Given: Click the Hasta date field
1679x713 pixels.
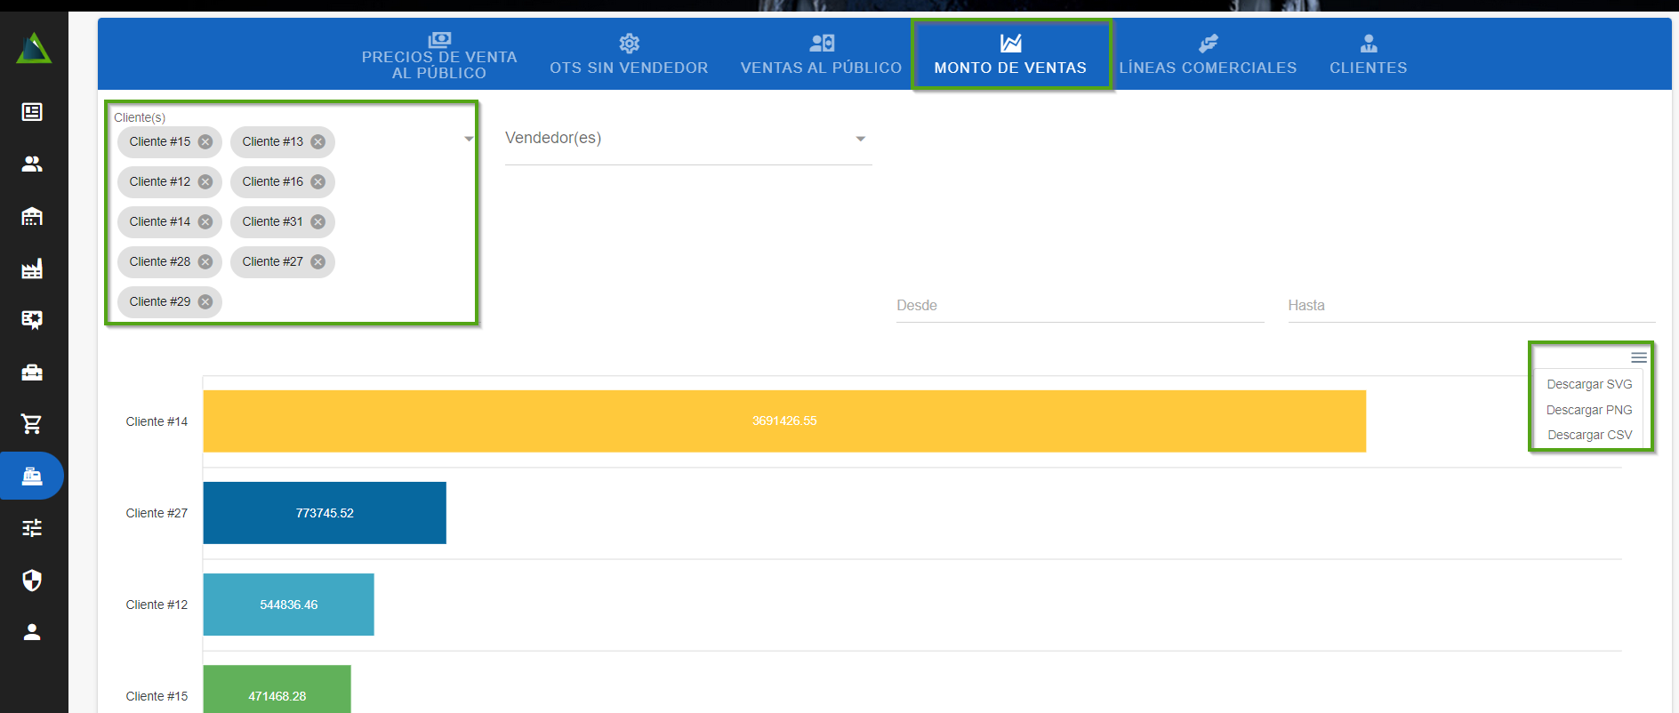Looking at the screenshot, I should point(1470,306).
